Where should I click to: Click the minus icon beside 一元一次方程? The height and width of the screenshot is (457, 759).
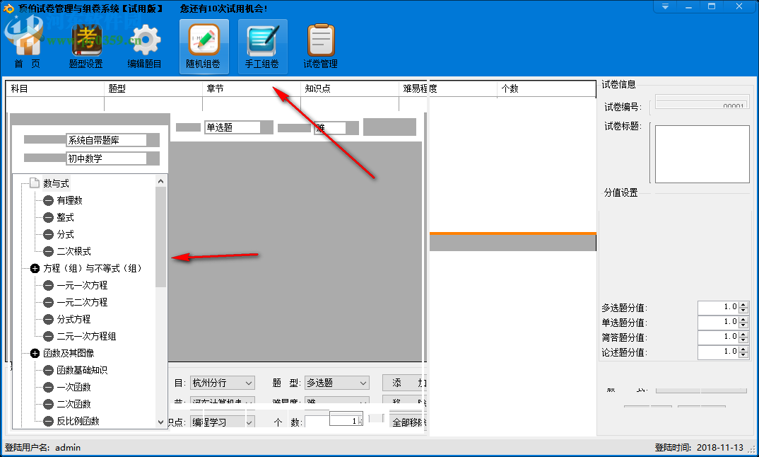(48, 285)
